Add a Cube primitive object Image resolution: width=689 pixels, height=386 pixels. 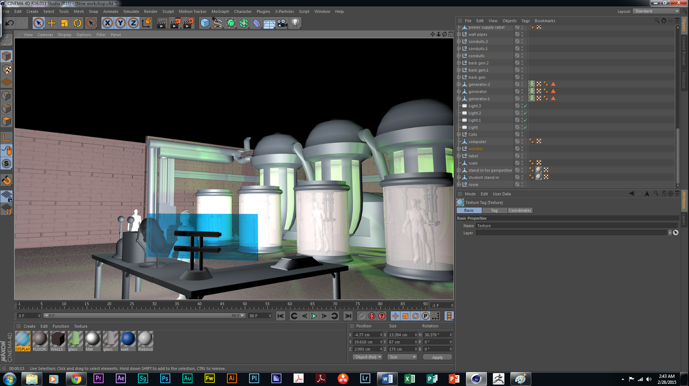(205, 23)
